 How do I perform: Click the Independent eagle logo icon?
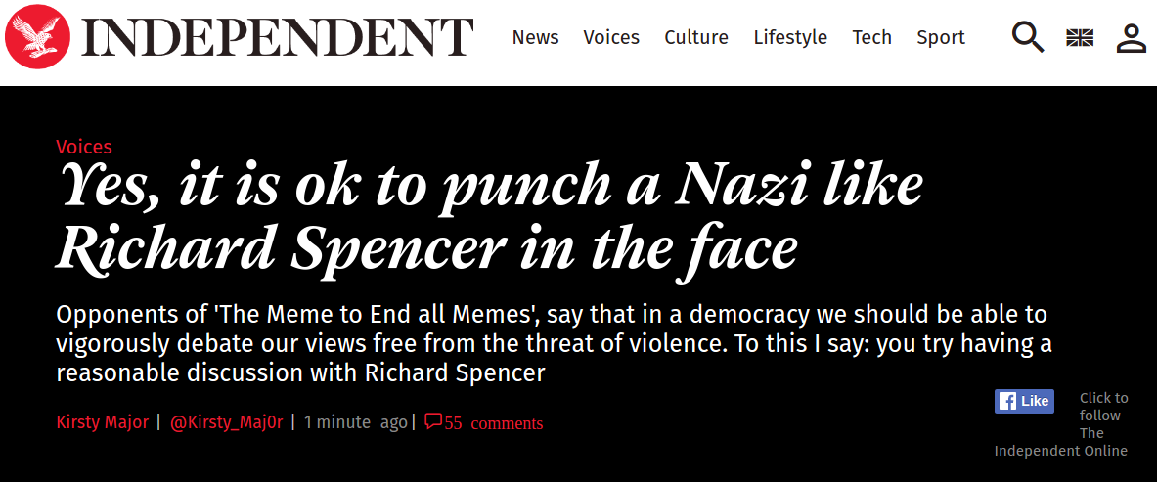(x=38, y=37)
